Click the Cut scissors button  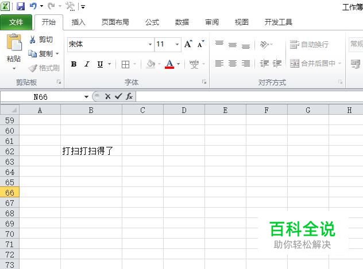coord(41,40)
